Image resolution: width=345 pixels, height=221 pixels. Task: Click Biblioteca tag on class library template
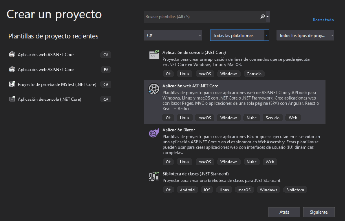(x=295, y=190)
